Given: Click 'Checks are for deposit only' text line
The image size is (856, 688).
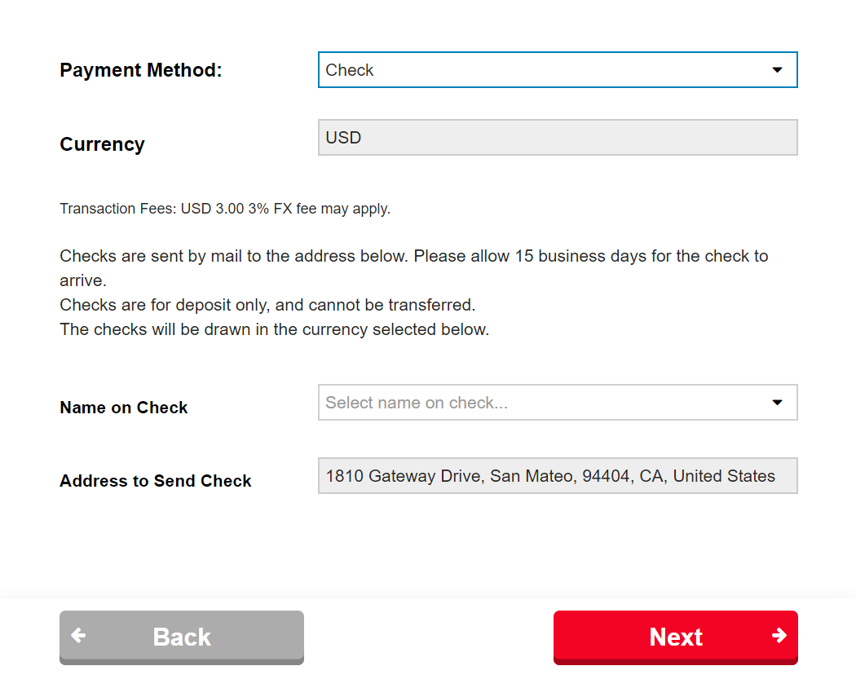Looking at the screenshot, I should (267, 305).
